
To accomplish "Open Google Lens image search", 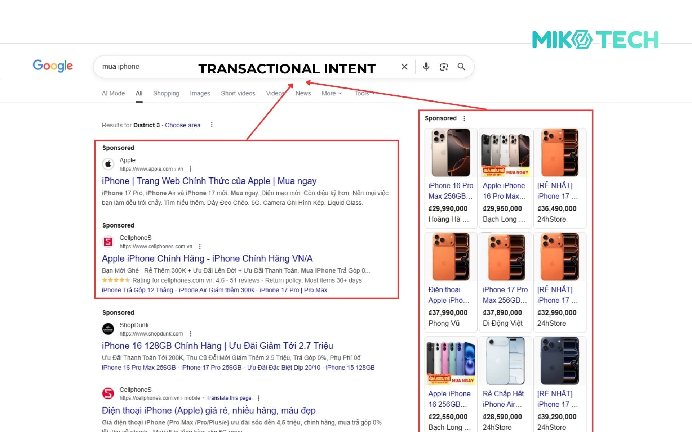I will coord(444,67).
